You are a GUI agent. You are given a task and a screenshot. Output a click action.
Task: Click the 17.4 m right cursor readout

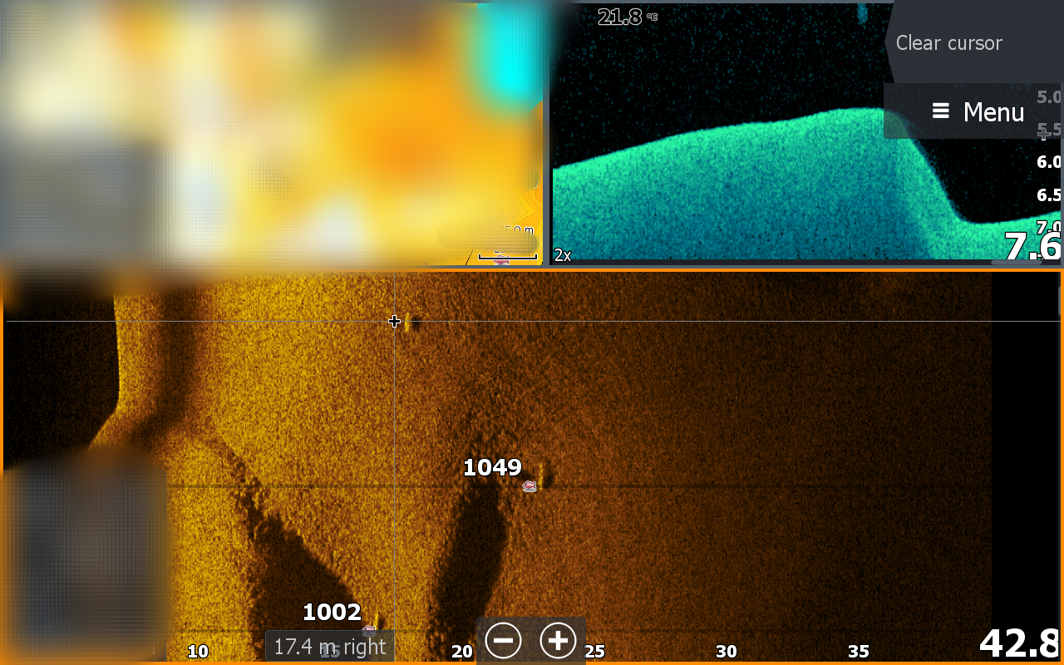click(330, 647)
